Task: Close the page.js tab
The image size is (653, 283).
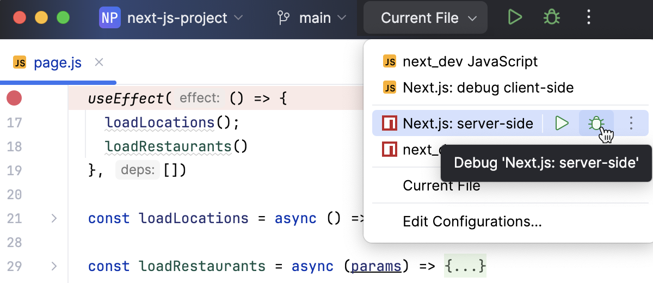Action: click(x=99, y=63)
